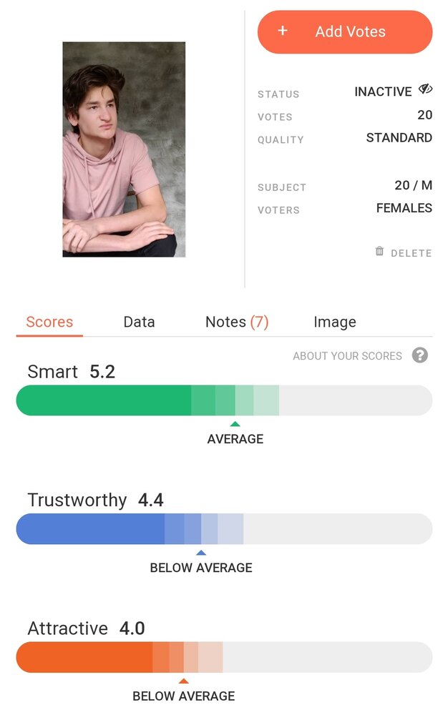Open the uploaded photo thumbnail
The image size is (448, 715).
point(124,149)
